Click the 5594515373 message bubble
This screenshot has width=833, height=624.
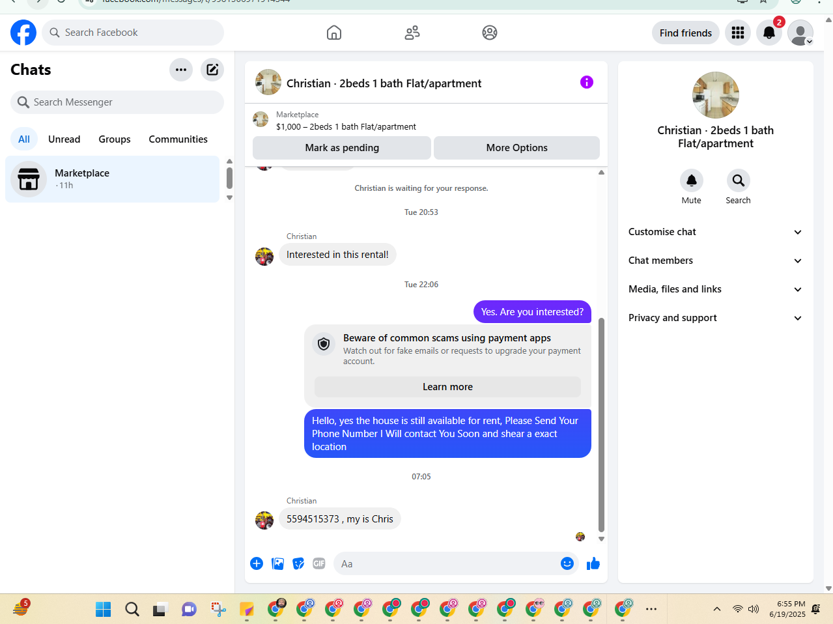340,519
